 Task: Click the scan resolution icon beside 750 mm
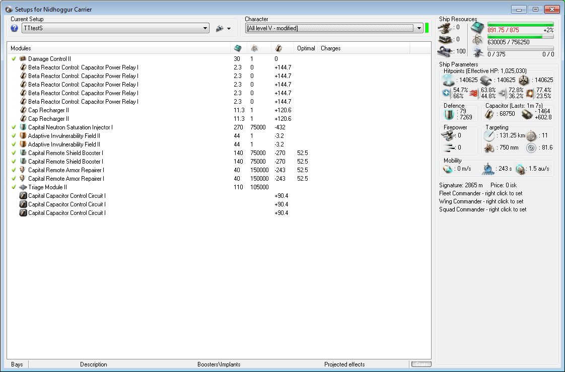click(489, 147)
